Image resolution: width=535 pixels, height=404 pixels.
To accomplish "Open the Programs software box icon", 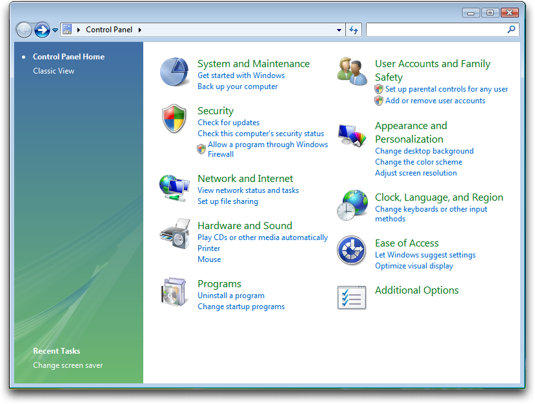I will (x=174, y=292).
